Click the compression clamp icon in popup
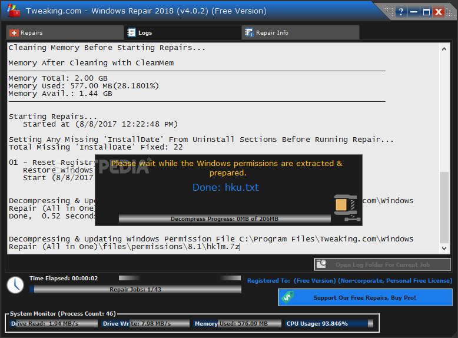 point(347,208)
